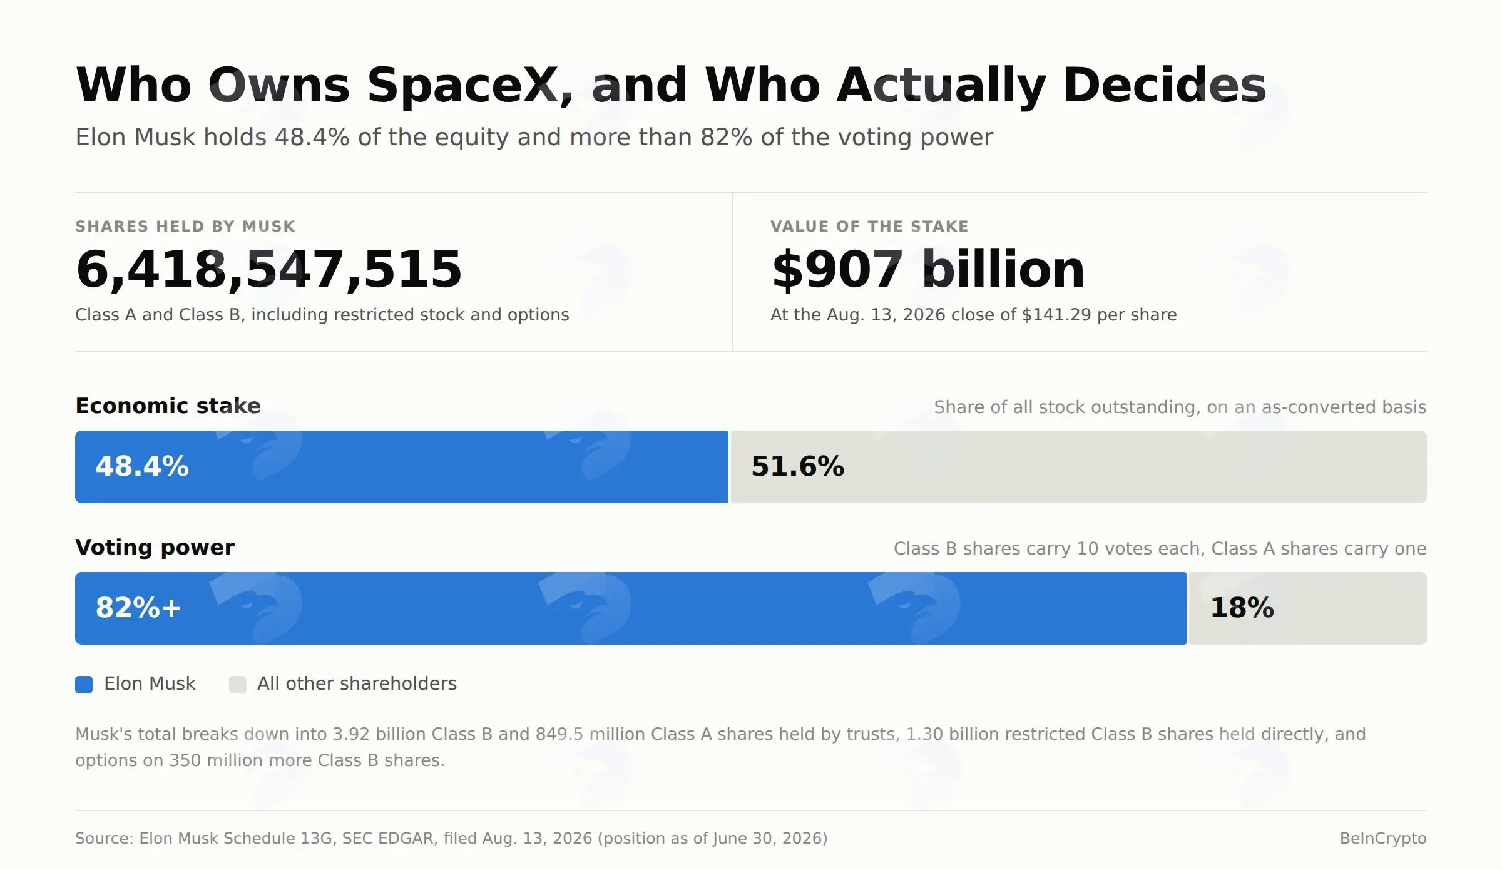Screen dimensions: 1502x870
Task: Click the Aug. 13, 2026 close price note
Action: tap(973, 315)
